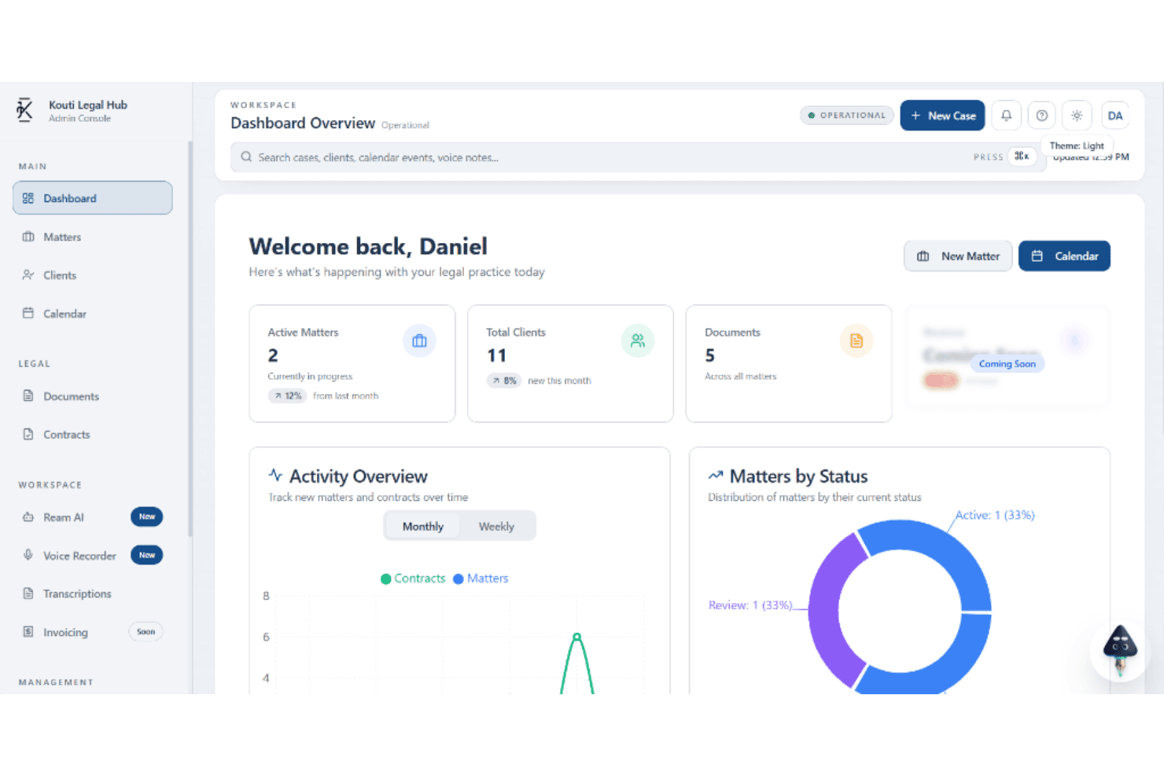1164x776 pixels.
Task: Click the Active Matters briefcase icon
Action: coord(419,340)
